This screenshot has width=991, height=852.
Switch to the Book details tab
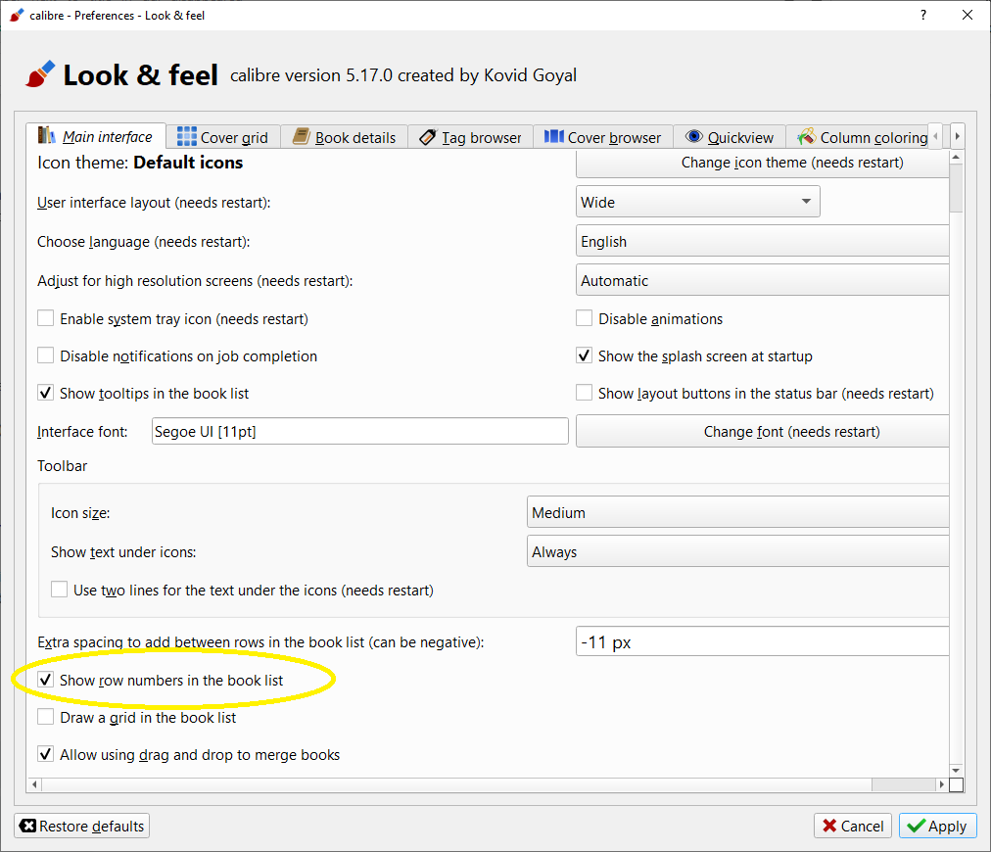(344, 137)
